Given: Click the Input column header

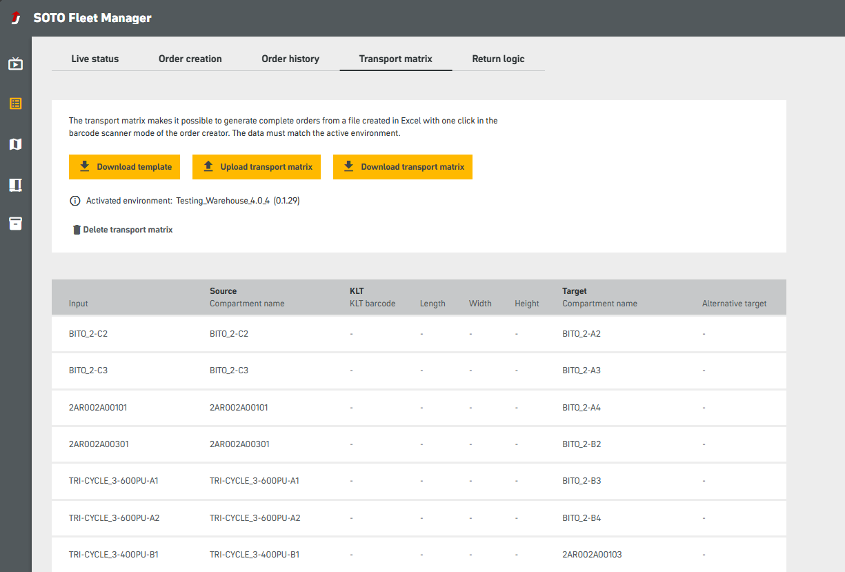Looking at the screenshot, I should pos(79,304).
